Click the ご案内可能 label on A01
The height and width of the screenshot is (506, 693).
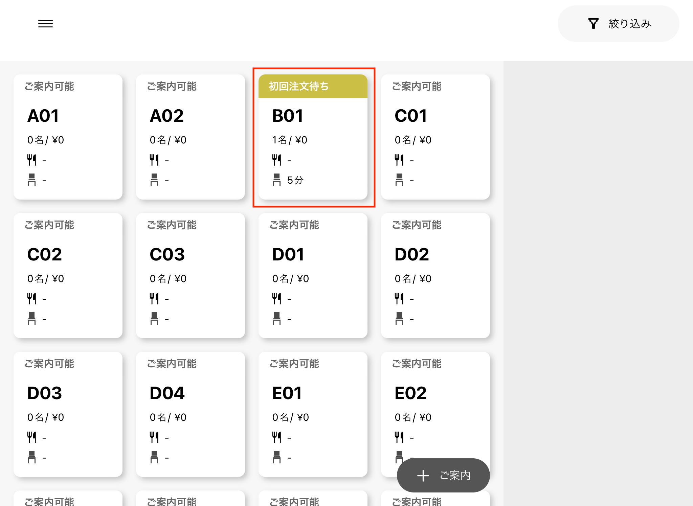49,86
